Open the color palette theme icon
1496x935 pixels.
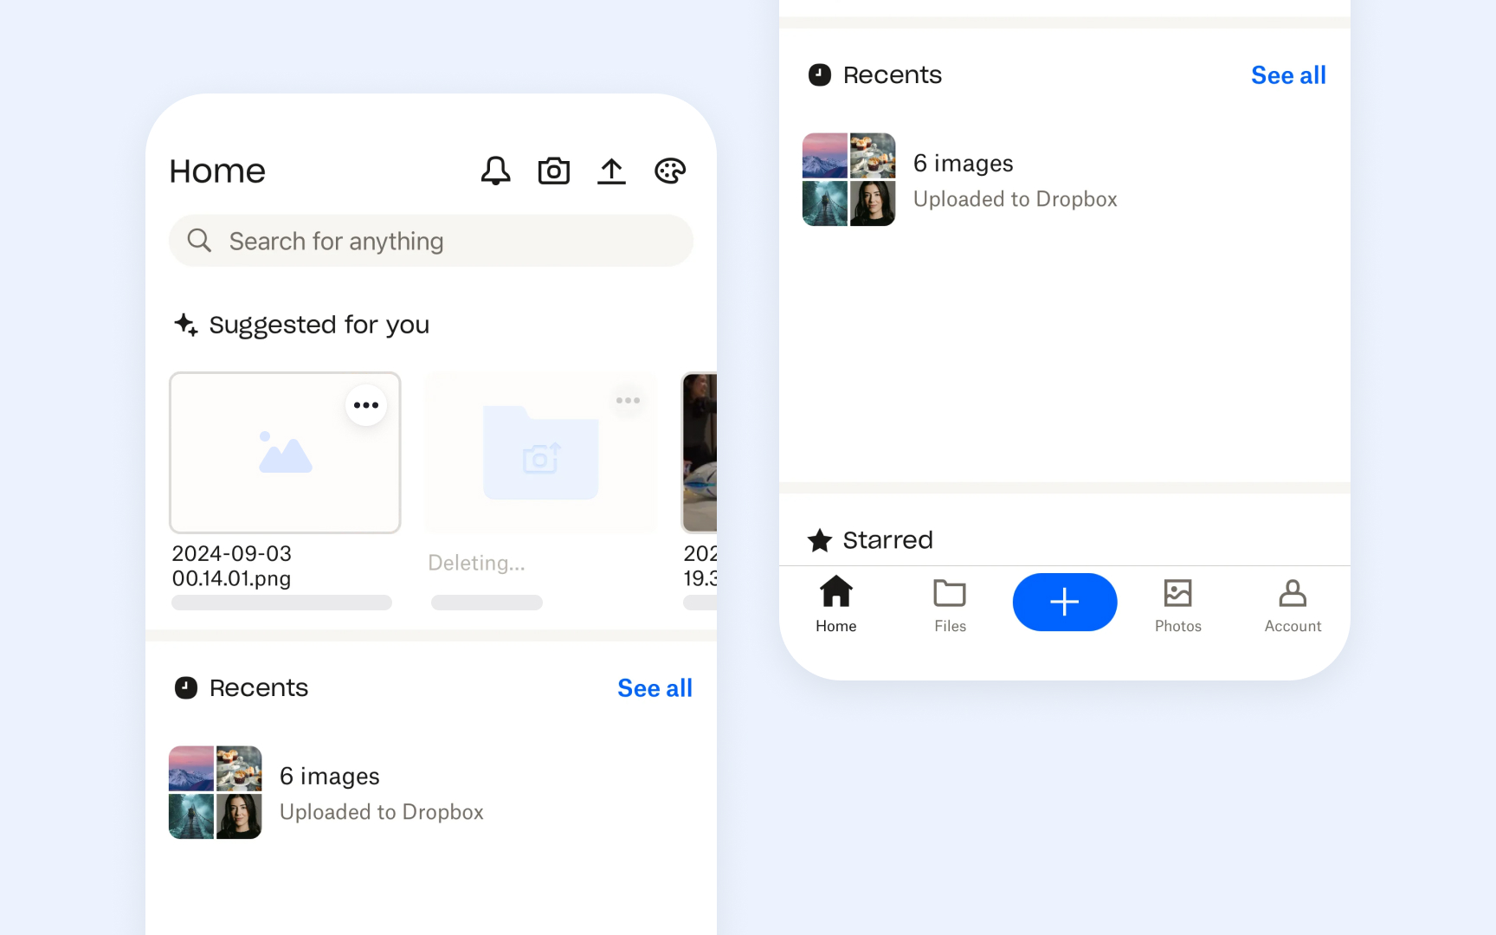[670, 171]
